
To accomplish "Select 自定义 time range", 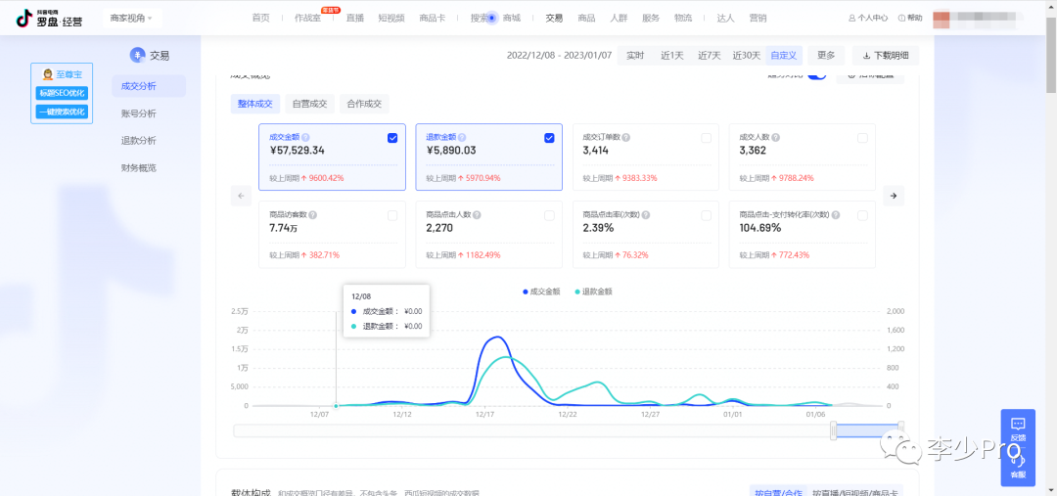I will 783,55.
